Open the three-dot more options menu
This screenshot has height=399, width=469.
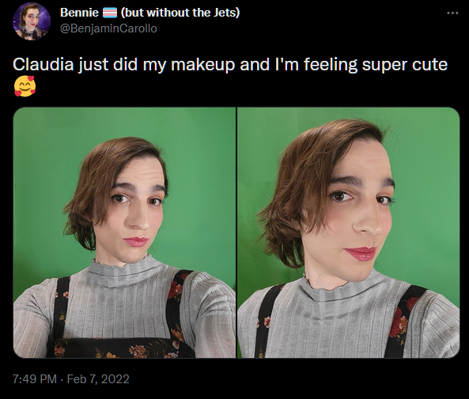click(x=452, y=13)
